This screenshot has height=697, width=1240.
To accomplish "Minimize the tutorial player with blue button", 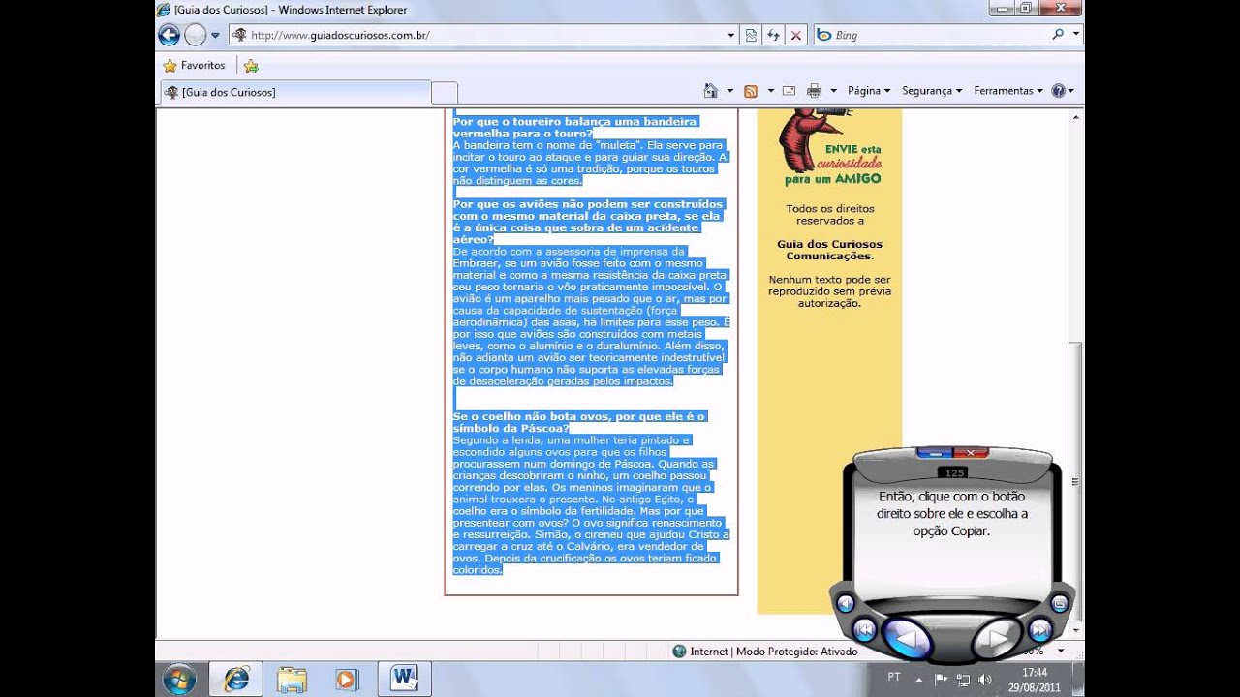I will point(935,452).
